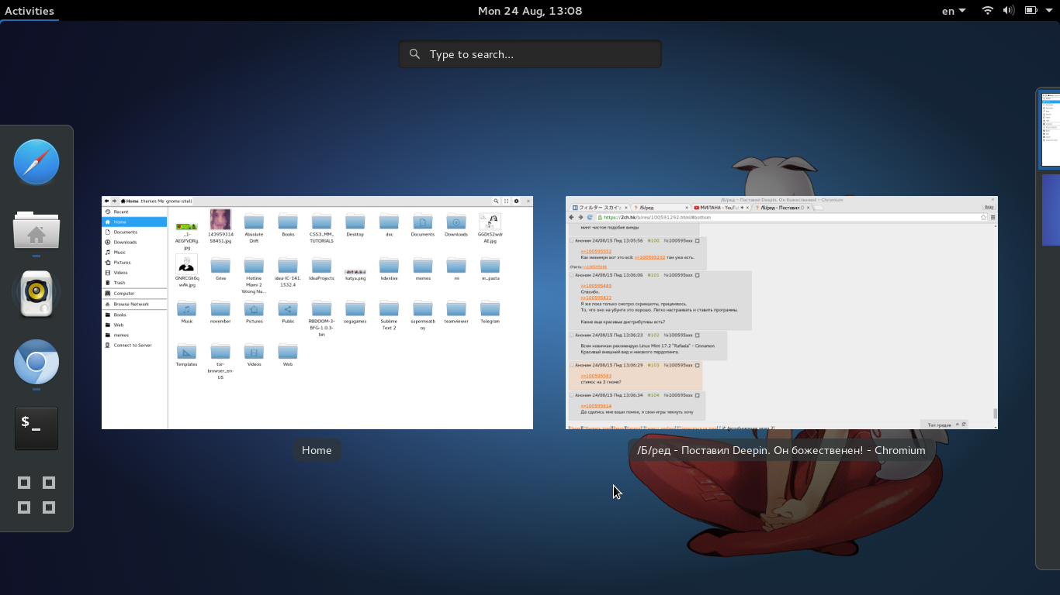Image resolution: width=1060 pixels, height=595 pixels.
Task: Open gear settings menu in Files window
Action: click(x=516, y=201)
